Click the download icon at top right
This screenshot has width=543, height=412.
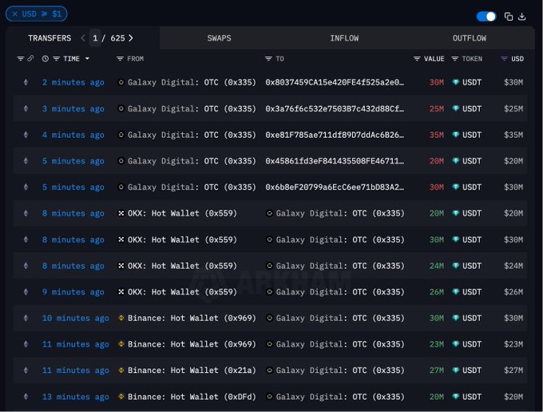522,16
